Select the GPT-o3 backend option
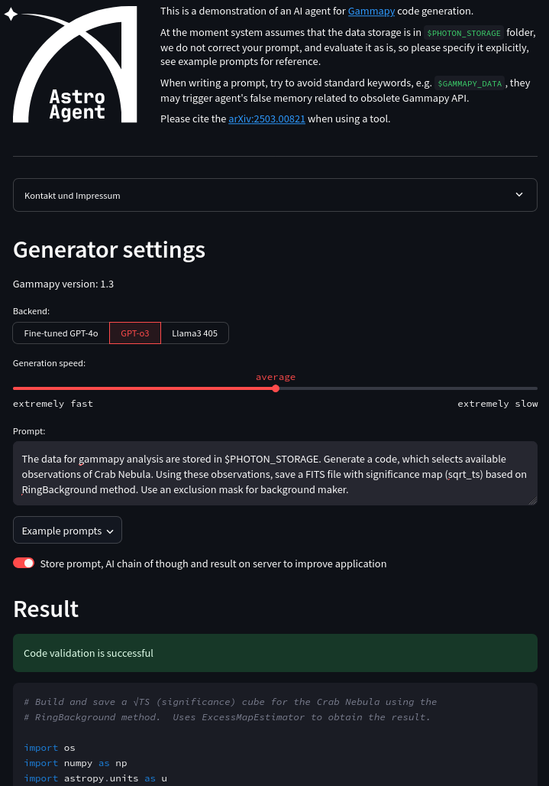This screenshot has height=786, width=549. click(x=135, y=333)
